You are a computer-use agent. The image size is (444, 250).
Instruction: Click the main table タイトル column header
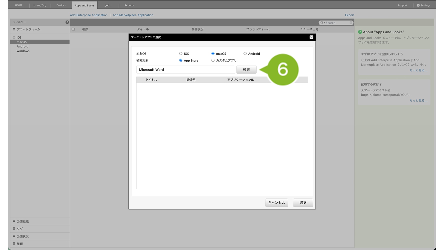click(x=143, y=29)
